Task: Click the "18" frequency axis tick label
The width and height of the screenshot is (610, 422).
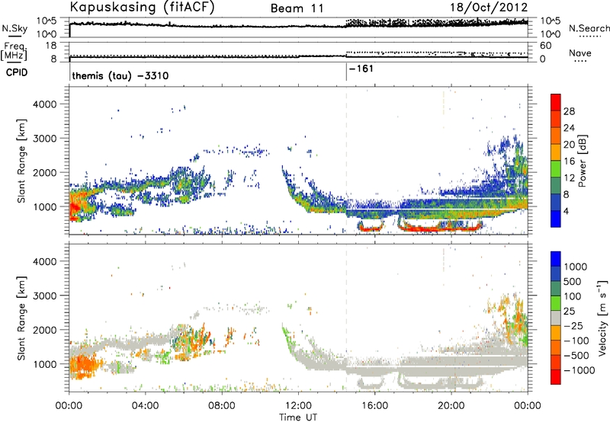Action: [51, 46]
